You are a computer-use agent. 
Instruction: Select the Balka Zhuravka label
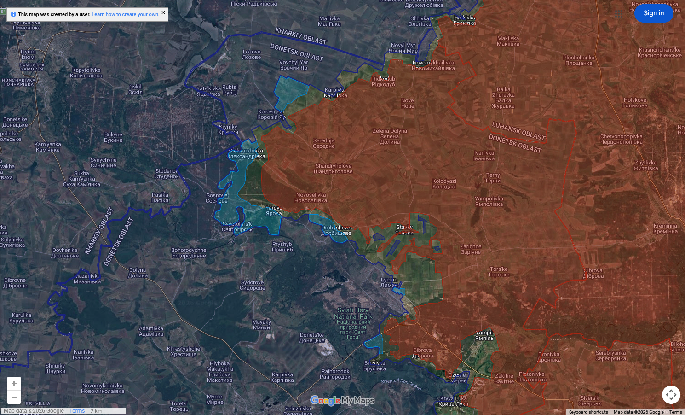(503, 98)
